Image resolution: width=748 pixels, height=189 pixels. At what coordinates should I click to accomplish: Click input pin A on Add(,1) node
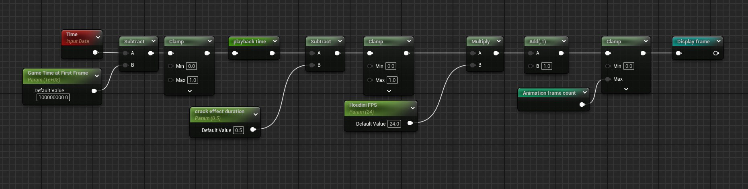pyautogui.click(x=531, y=53)
